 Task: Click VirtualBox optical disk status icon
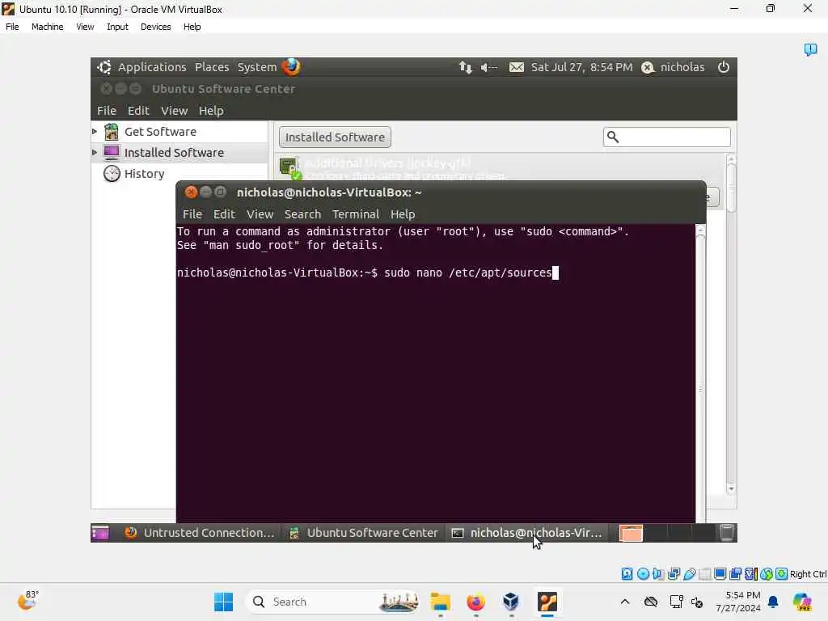click(x=643, y=574)
